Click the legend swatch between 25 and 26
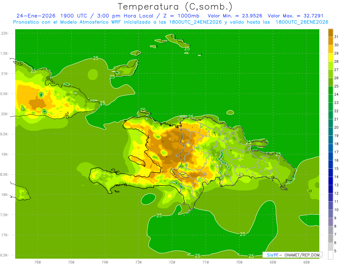344x266 pixels. click(x=331, y=82)
